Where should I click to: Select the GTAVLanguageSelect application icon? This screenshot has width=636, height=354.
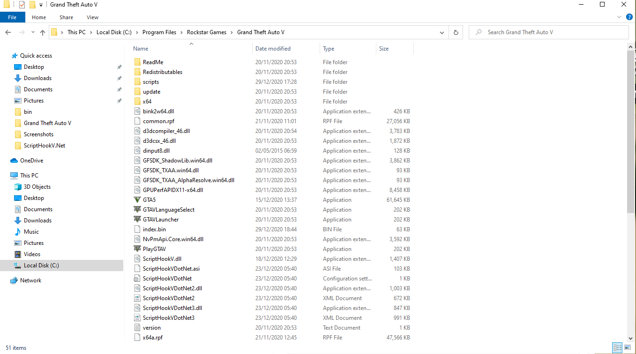point(137,210)
